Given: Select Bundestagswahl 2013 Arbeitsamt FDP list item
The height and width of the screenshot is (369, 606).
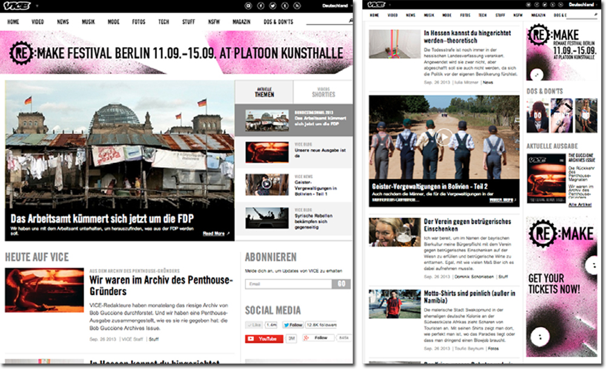Looking at the screenshot, I should tap(294, 120).
